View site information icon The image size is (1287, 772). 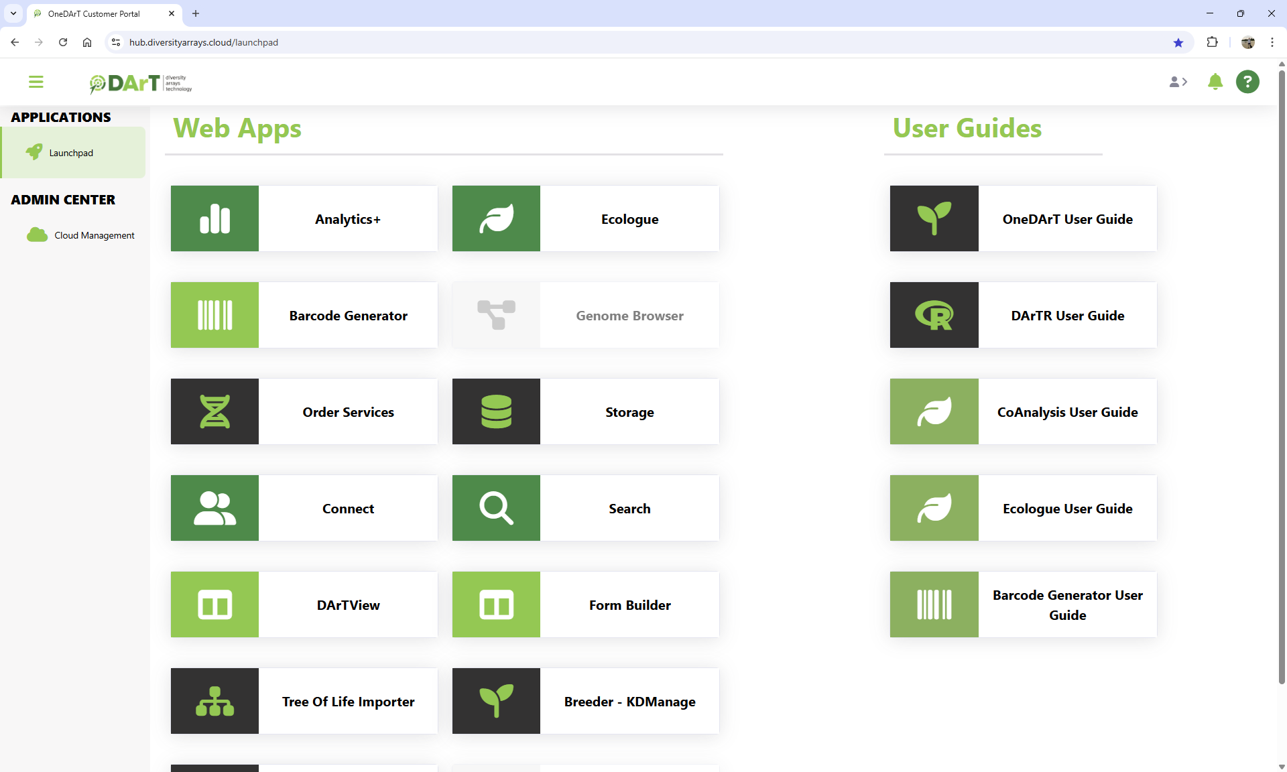(116, 42)
